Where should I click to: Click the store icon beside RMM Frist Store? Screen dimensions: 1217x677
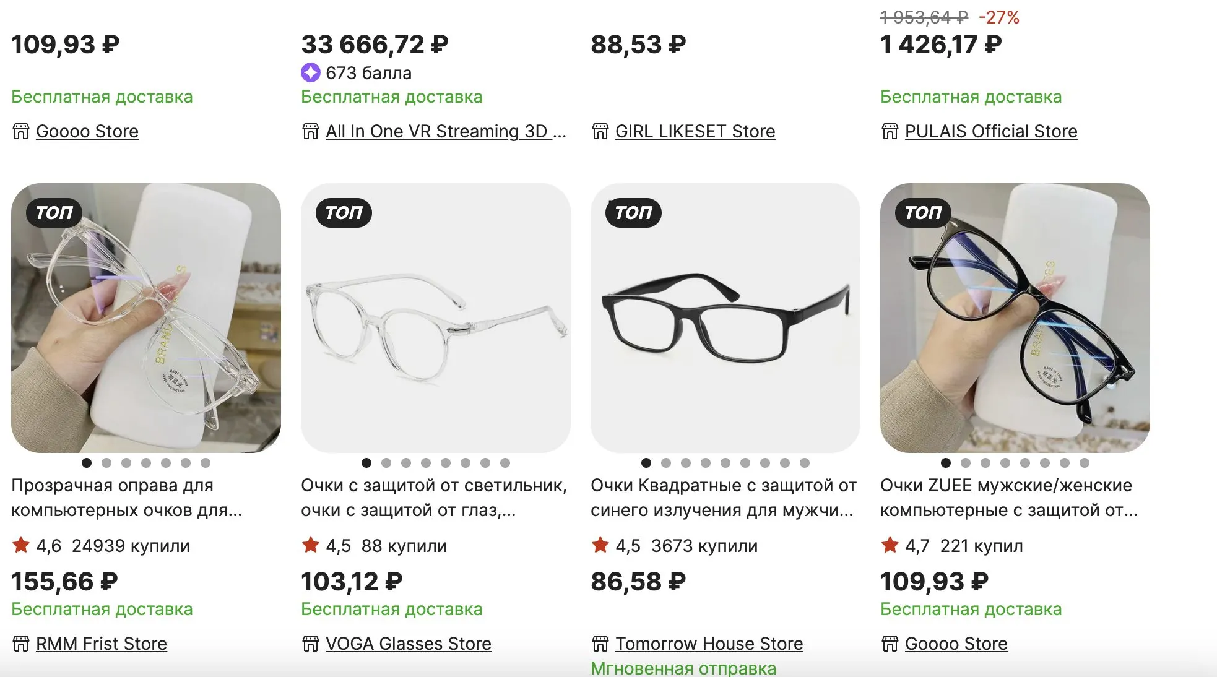coord(21,644)
